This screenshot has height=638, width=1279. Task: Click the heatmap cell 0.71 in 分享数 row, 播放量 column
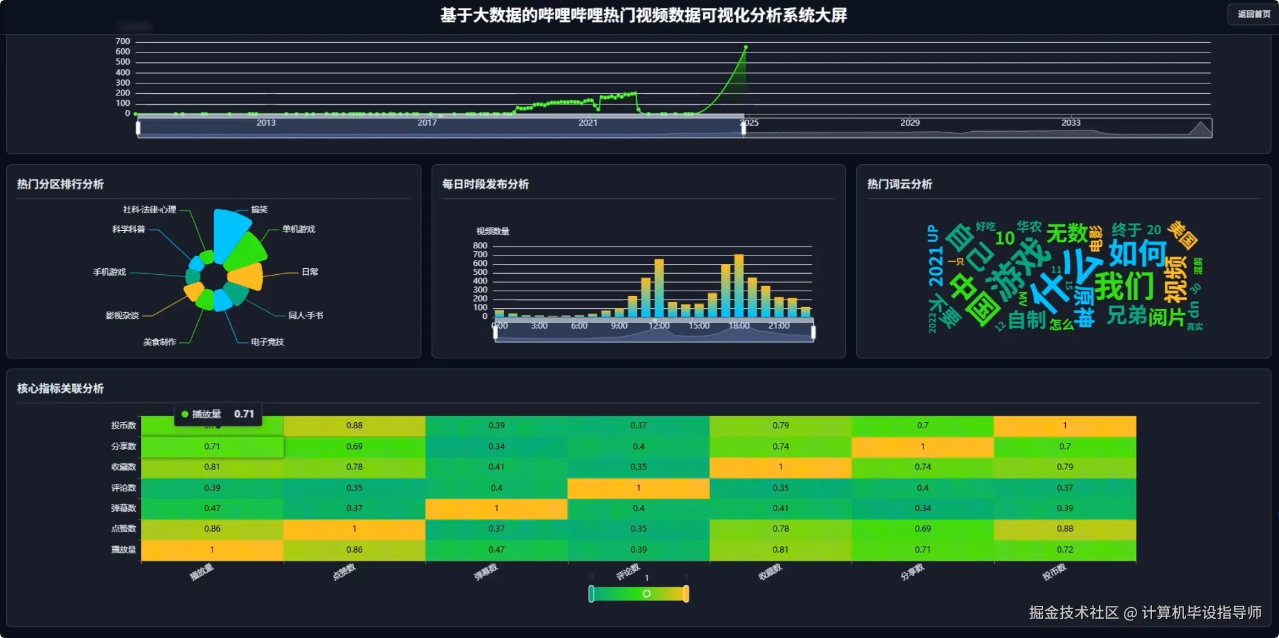coord(212,447)
